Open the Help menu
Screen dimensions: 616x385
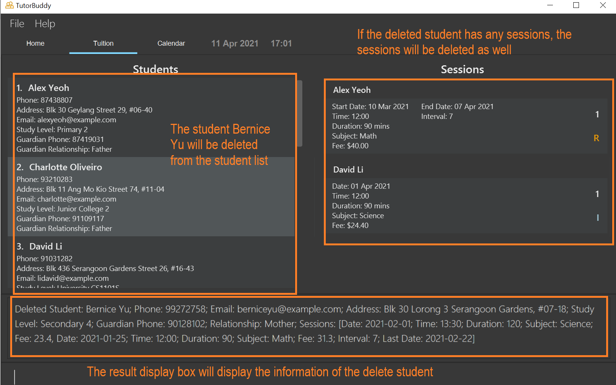click(45, 24)
